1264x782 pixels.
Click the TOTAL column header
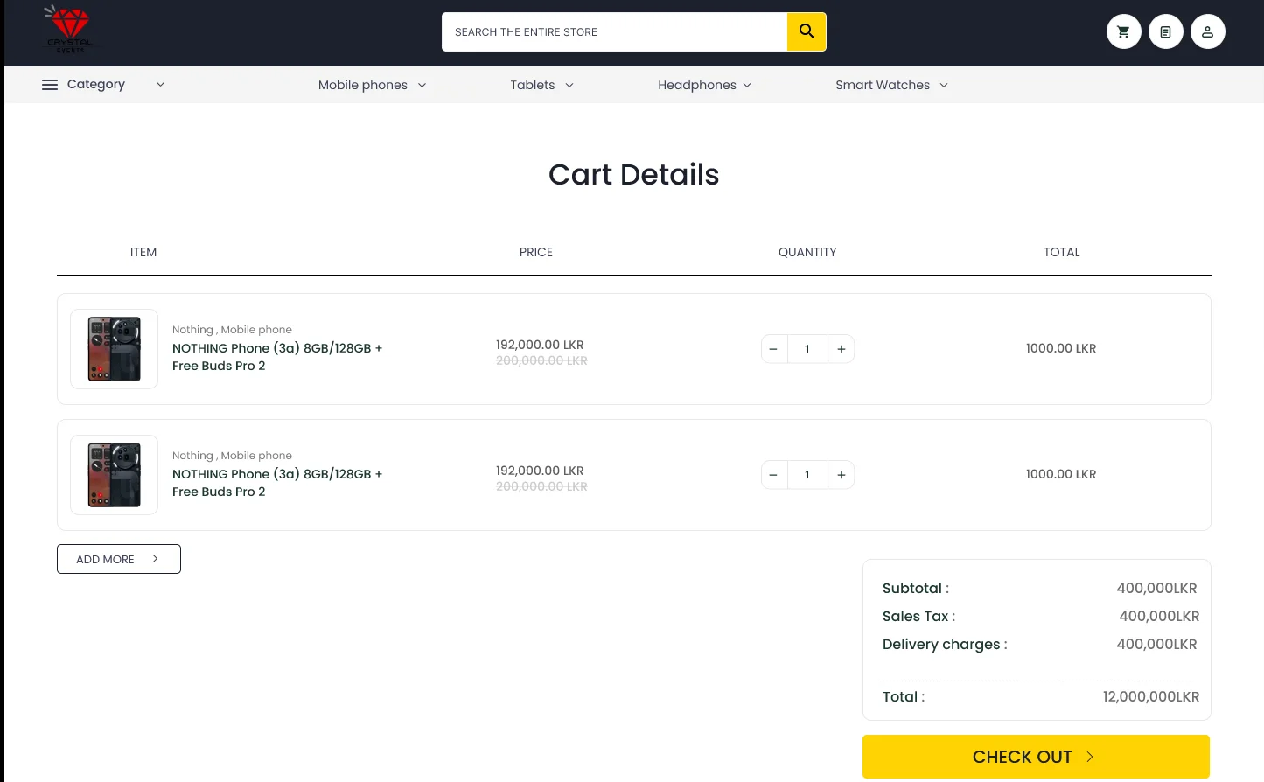tap(1062, 252)
